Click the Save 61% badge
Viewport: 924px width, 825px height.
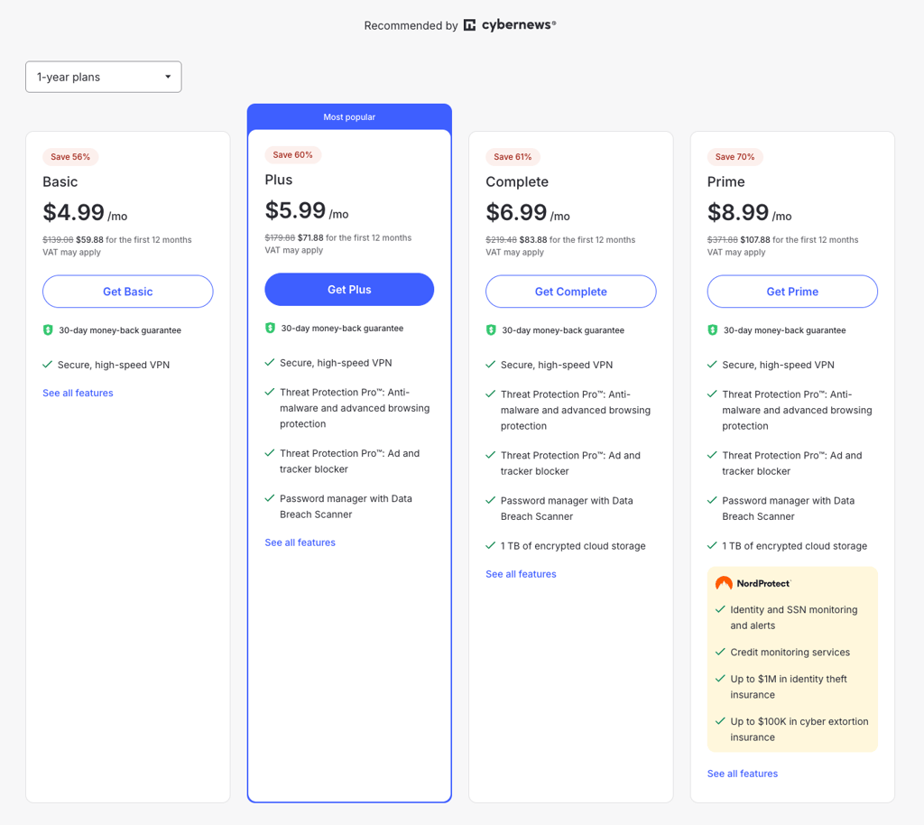pos(513,157)
